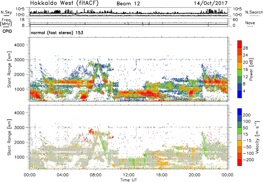263x182 pixels.
Task: Click the 'Velocity [m s⁻¹]' colorbar title
Action: click(x=257, y=137)
